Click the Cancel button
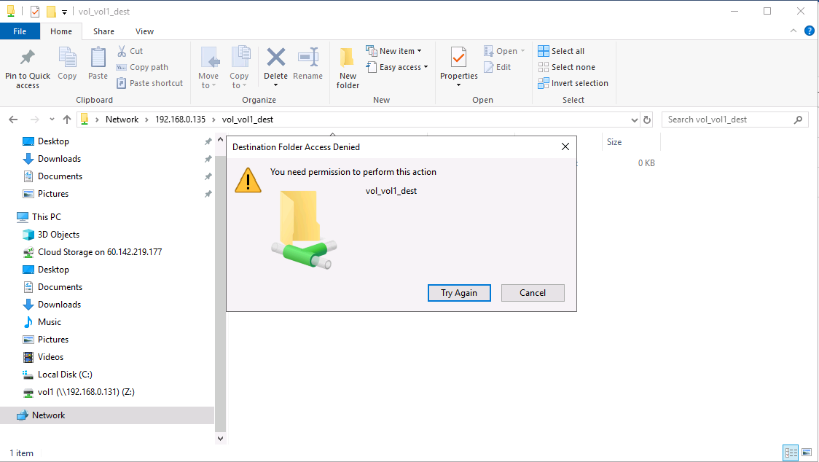The height and width of the screenshot is (462, 819). tap(533, 293)
